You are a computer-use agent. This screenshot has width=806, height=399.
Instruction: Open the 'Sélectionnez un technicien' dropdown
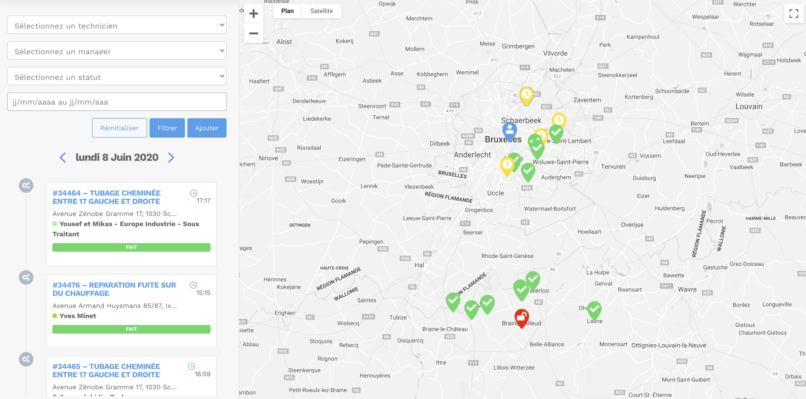(117, 25)
